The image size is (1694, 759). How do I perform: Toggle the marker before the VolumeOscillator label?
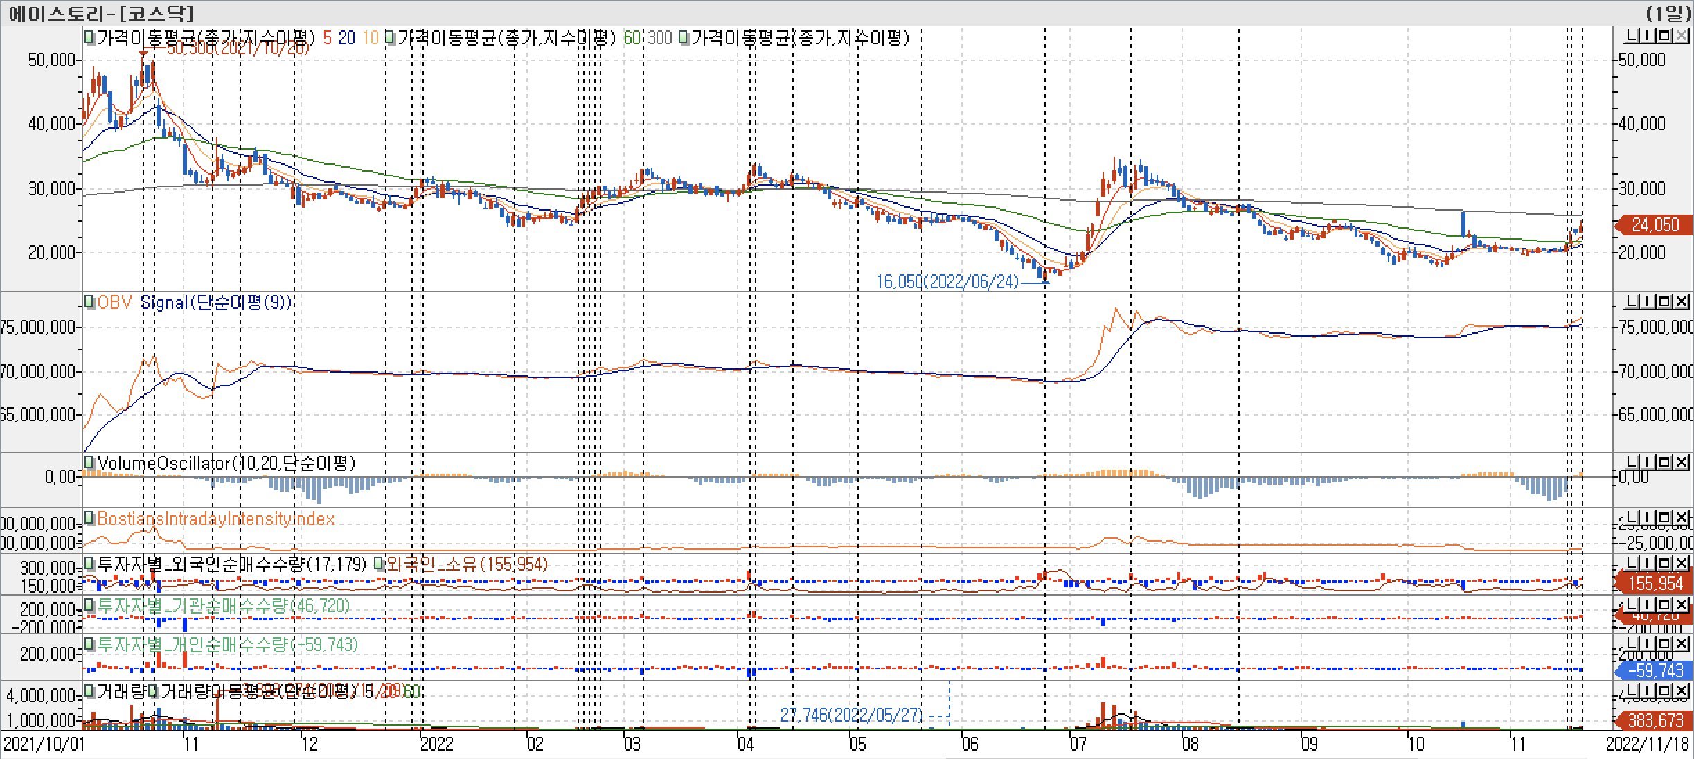(x=89, y=462)
